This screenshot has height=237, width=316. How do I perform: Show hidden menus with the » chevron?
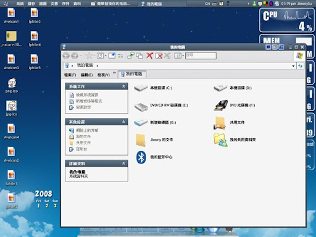click(x=114, y=73)
